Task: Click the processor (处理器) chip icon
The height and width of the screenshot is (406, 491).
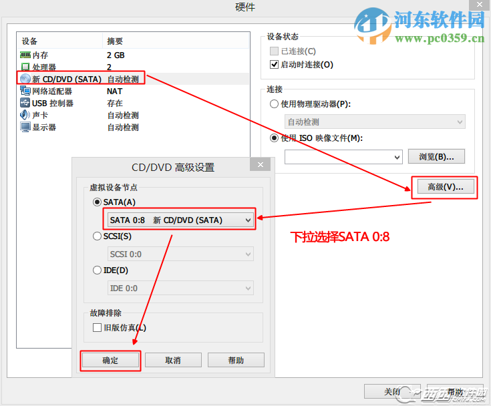Action: click(x=25, y=67)
